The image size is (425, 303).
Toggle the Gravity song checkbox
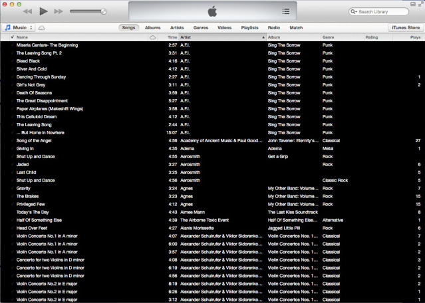pyautogui.click(x=12, y=188)
